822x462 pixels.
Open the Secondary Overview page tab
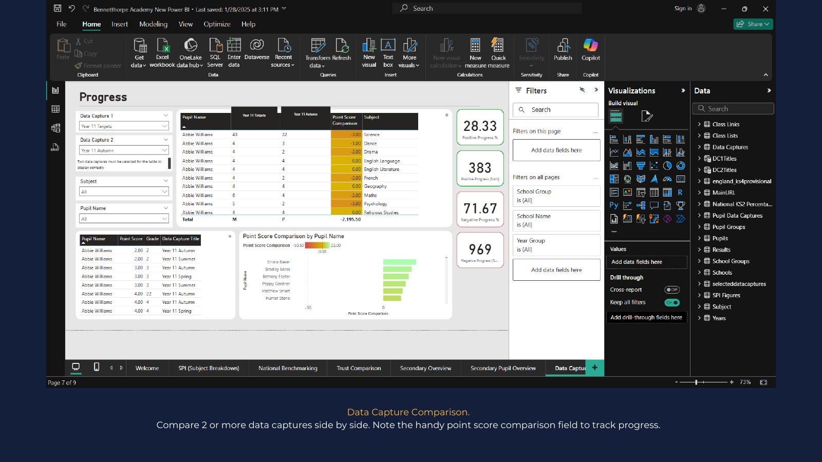pyautogui.click(x=425, y=368)
